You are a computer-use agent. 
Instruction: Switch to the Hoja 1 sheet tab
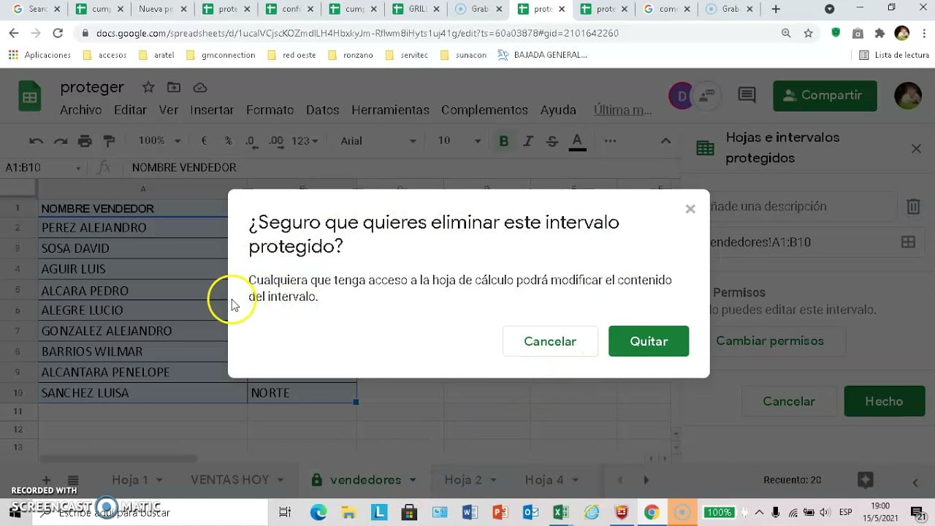tap(130, 480)
